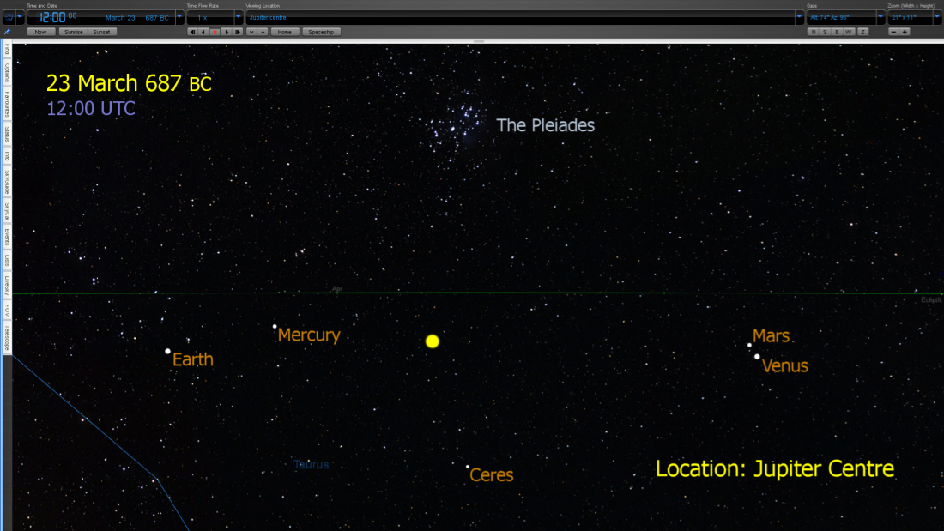Click the pin icon below tool selector
The width and height of the screenshot is (944, 531).
8,32
